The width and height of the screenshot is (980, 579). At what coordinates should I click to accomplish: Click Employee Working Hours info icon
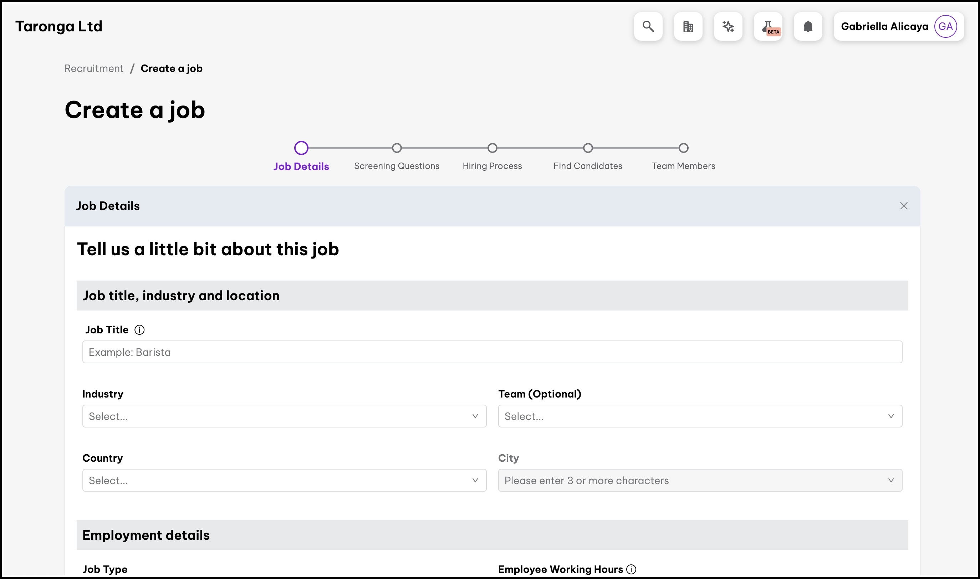pos(631,569)
